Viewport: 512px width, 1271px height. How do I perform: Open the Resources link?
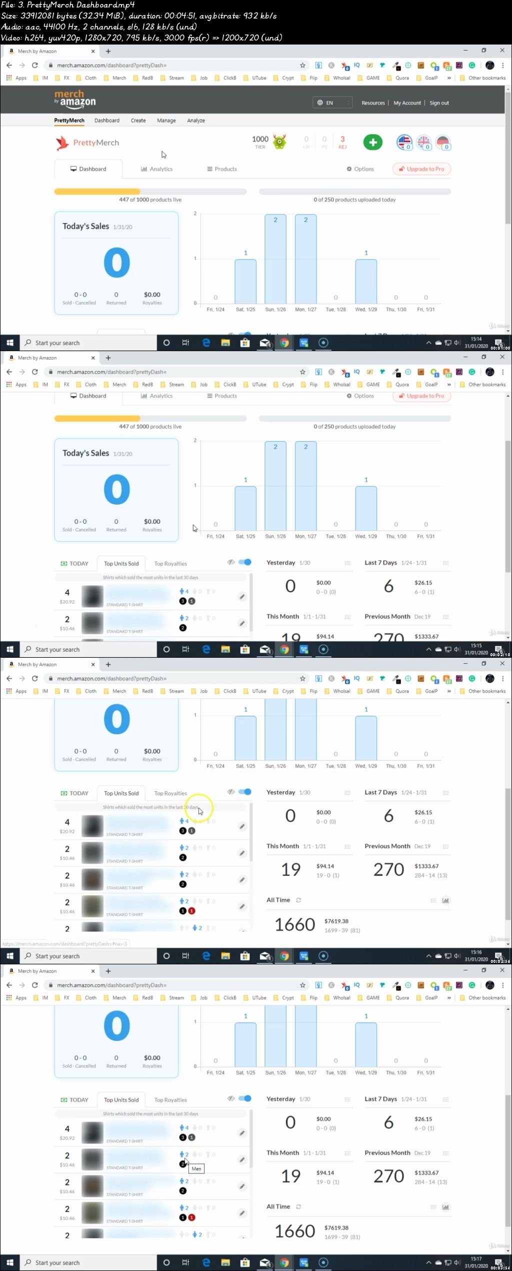[x=373, y=103]
